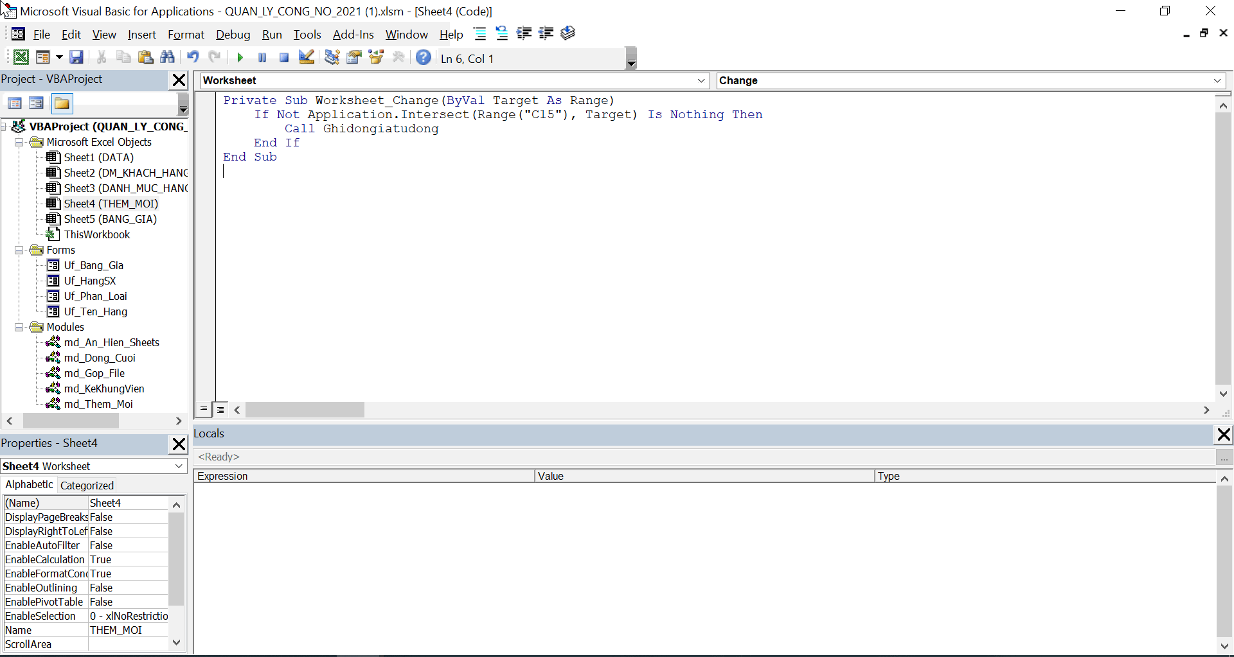Open VBA Help question mark icon
Image resolution: width=1234 pixels, height=657 pixels.
423,58
